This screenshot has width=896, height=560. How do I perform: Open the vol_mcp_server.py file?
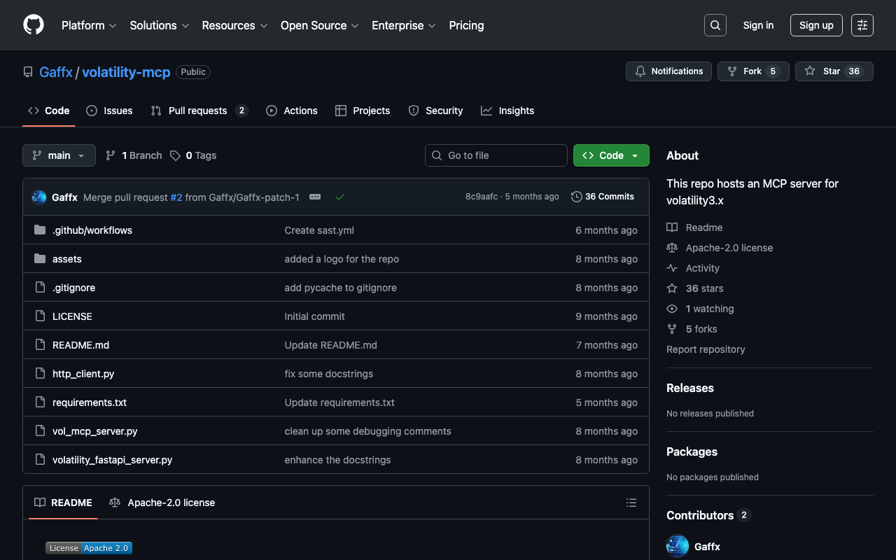(94, 431)
